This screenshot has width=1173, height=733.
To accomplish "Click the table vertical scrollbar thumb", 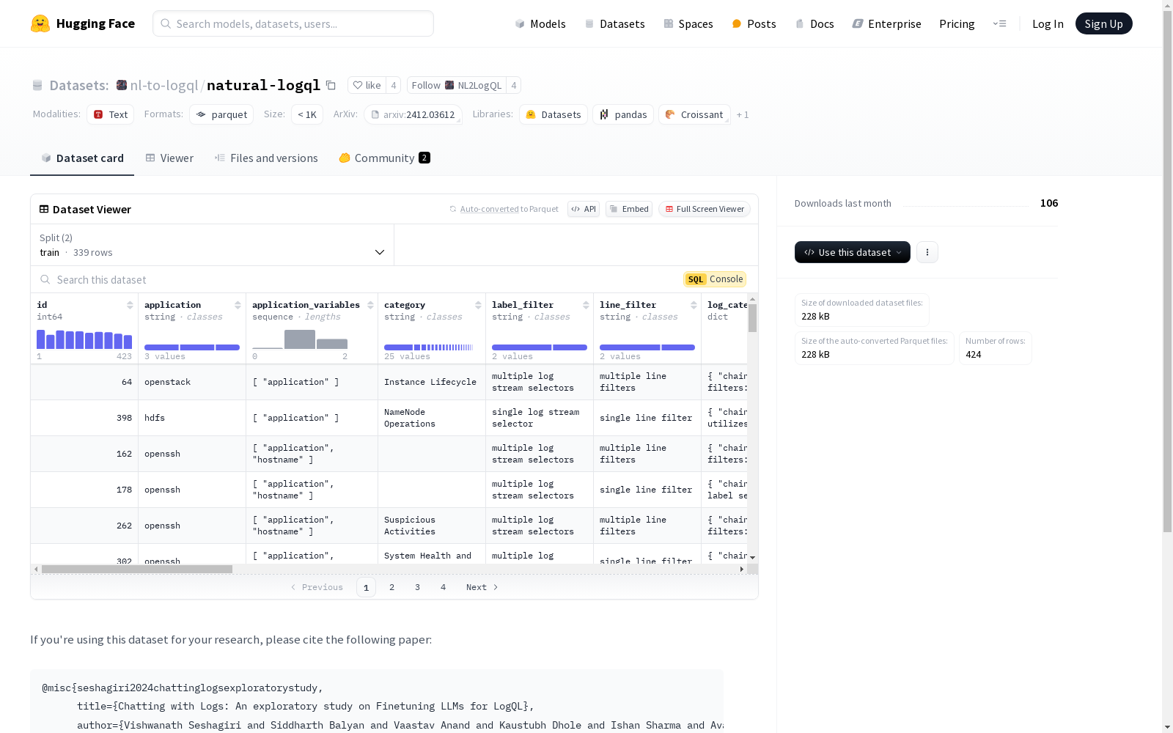I will point(752,318).
